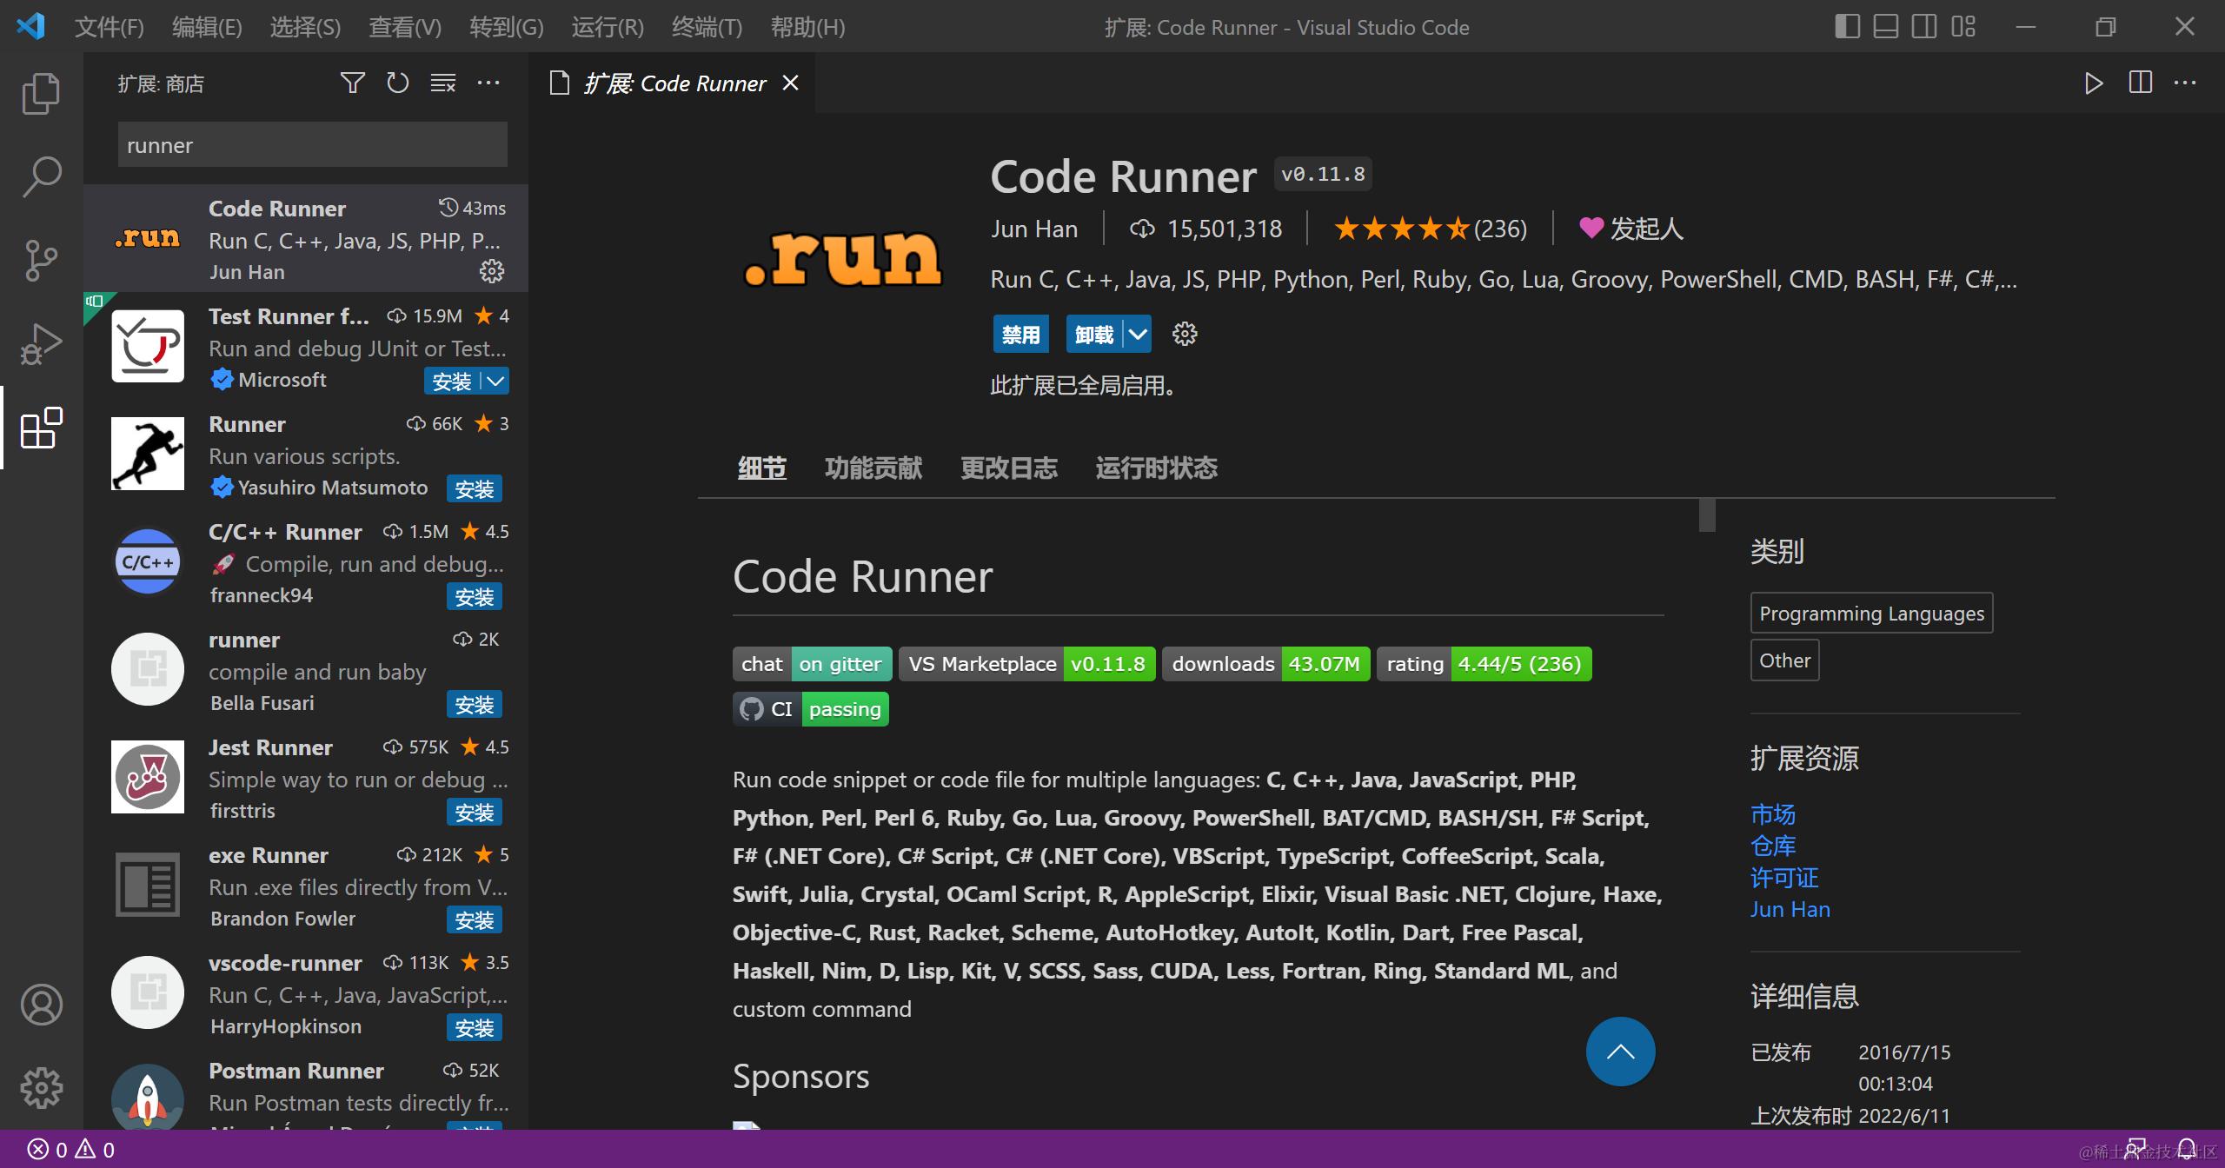Open the Source Control view
Screen dimensions: 2225x1168
click(x=40, y=259)
